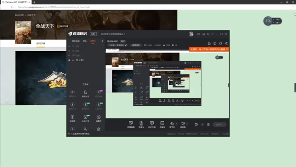Click the share icon above preview
Screen dimensions: 296x167
coord(226,43)
